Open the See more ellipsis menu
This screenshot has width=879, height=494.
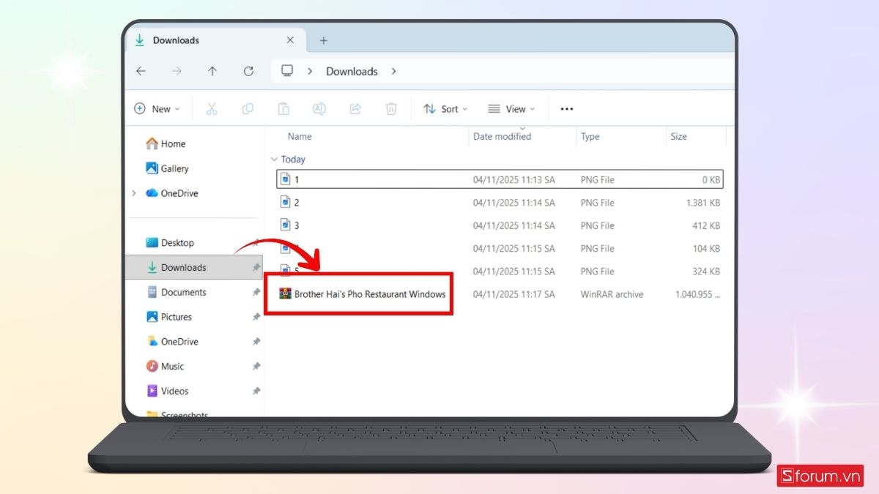pyautogui.click(x=566, y=109)
